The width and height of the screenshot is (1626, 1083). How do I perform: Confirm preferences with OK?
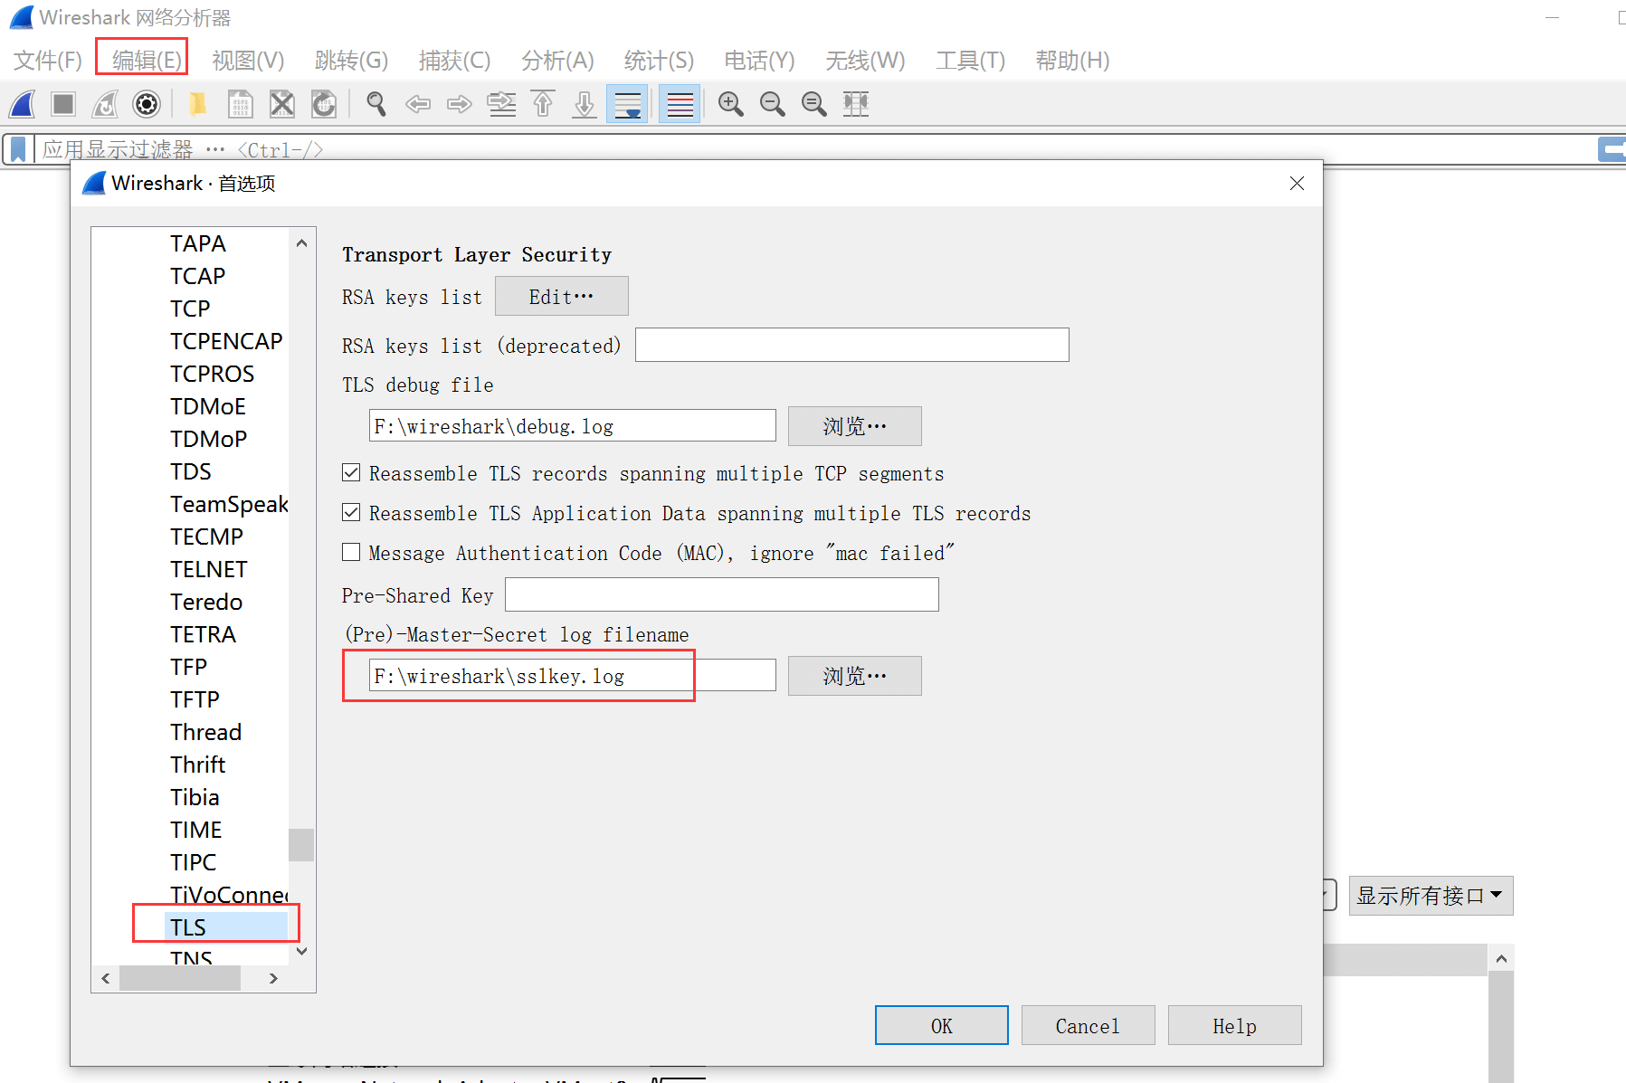pos(942,1025)
